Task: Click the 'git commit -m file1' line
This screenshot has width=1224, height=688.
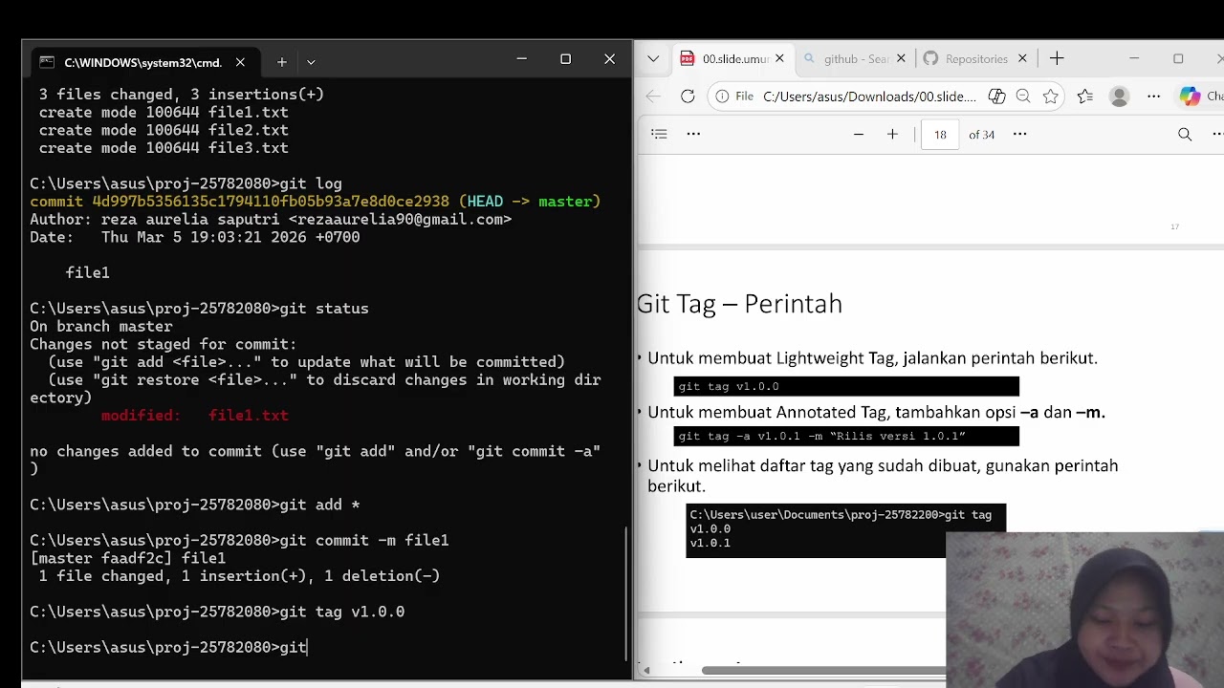Action: (239, 541)
